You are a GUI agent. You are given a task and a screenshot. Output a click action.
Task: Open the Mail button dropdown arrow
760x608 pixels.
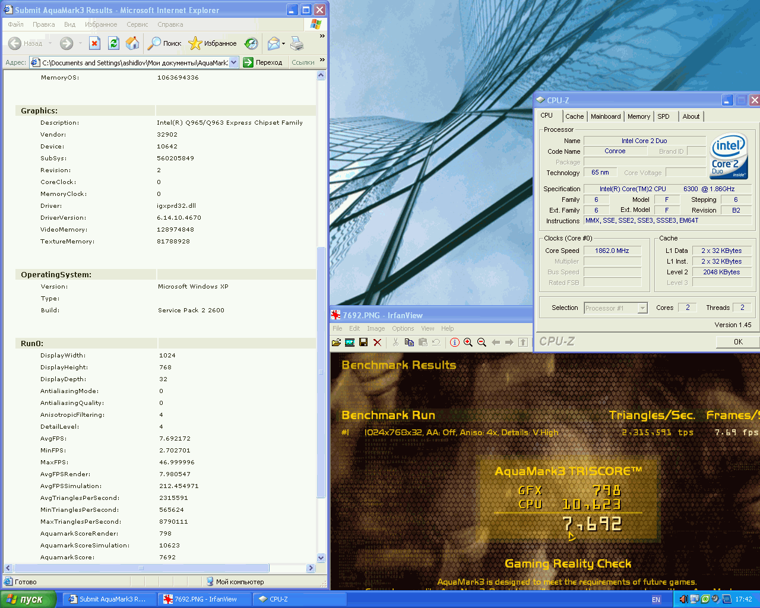point(283,43)
